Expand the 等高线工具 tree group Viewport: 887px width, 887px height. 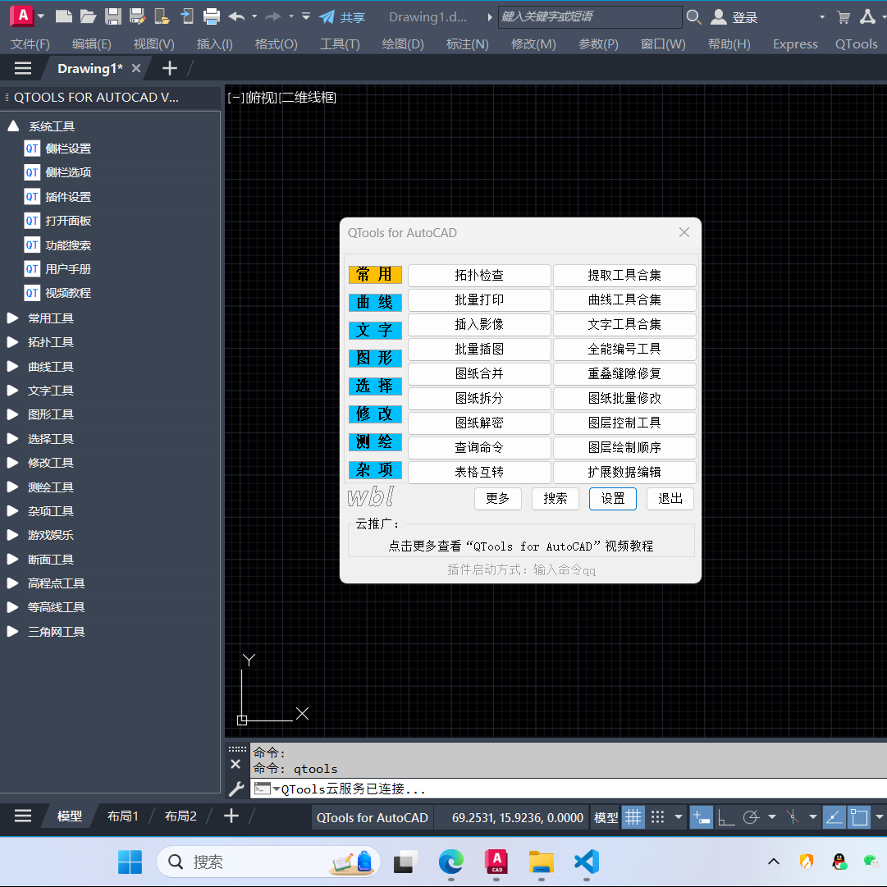[12, 607]
